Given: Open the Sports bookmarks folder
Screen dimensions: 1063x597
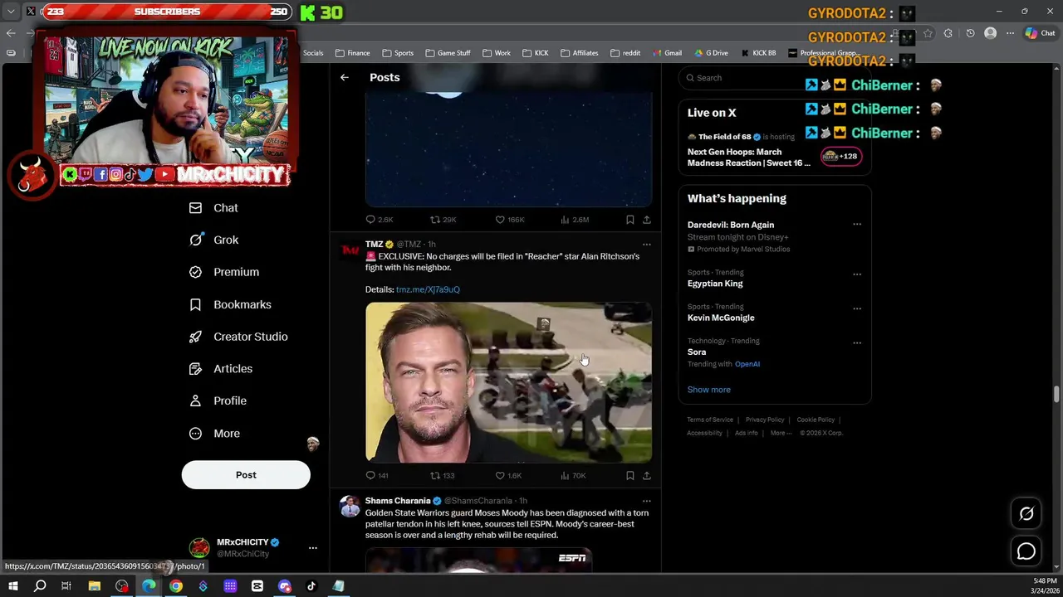Looking at the screenshot, I should tap(399, 53).
